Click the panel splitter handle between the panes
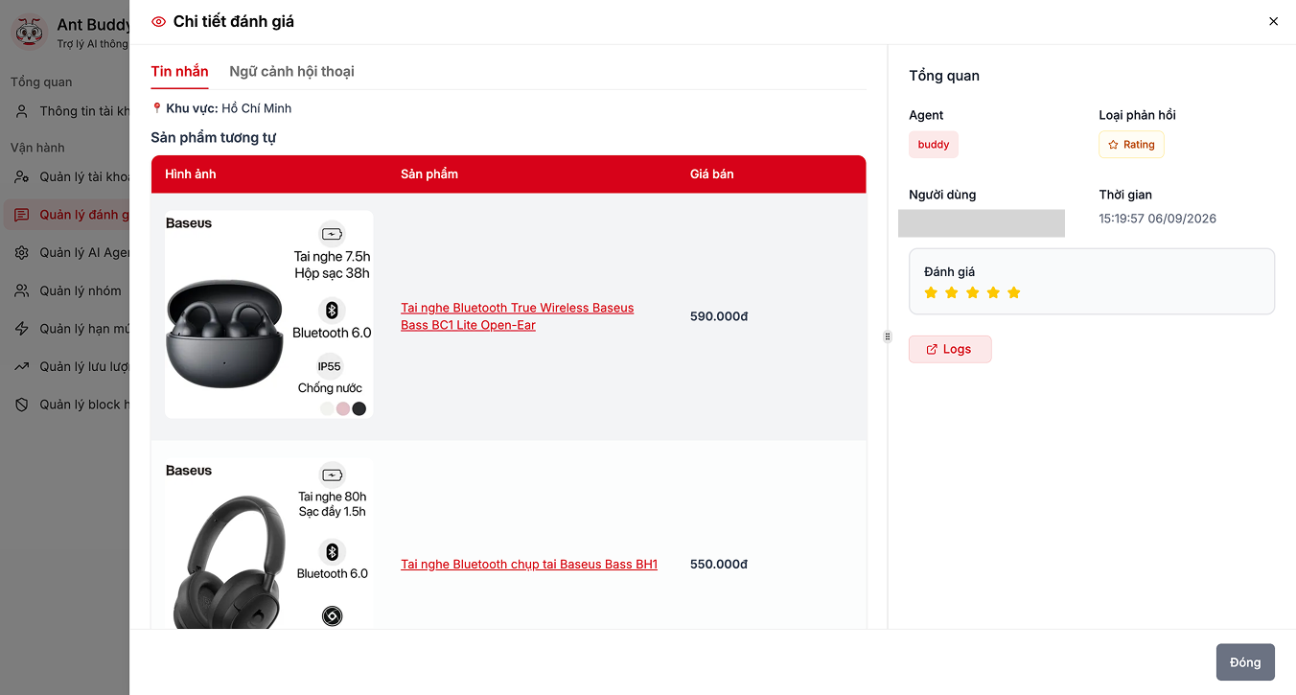This screenshot has height=695, width=1296. click(888, 336)
